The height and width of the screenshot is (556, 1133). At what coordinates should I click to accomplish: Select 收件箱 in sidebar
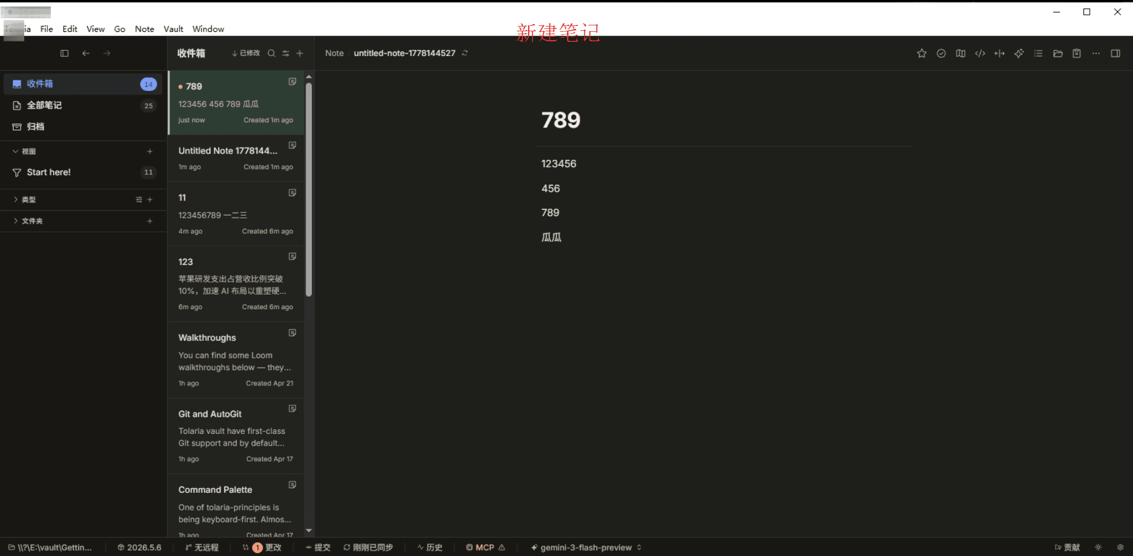(83, 84)
